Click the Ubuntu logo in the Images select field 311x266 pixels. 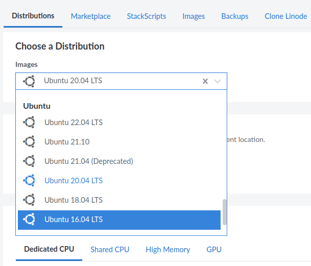[29, 81]
